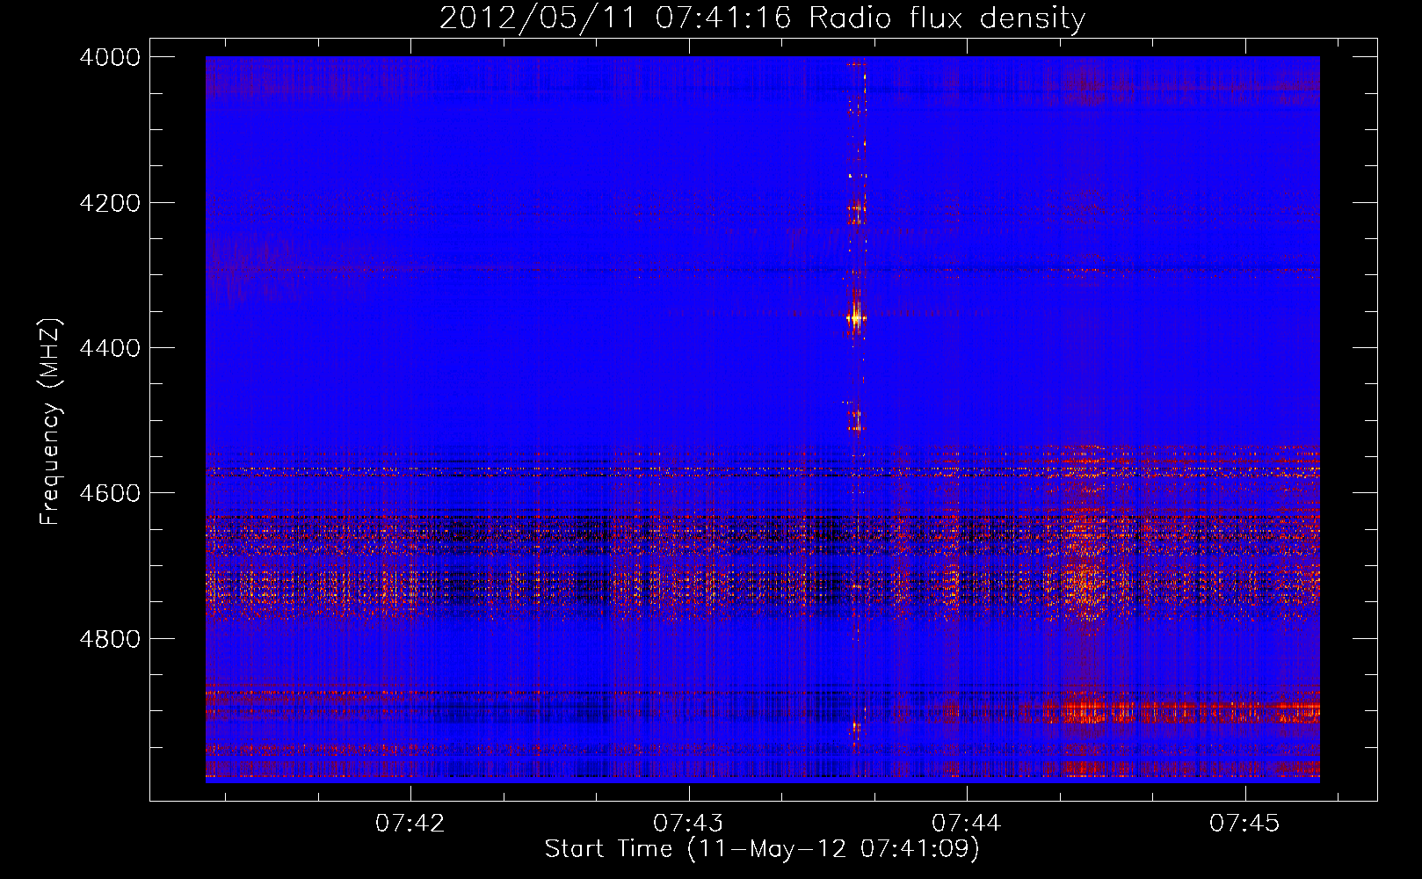Click the 4600 frequency tick label
Viewport: 1422px width, 879px height.
109,493
